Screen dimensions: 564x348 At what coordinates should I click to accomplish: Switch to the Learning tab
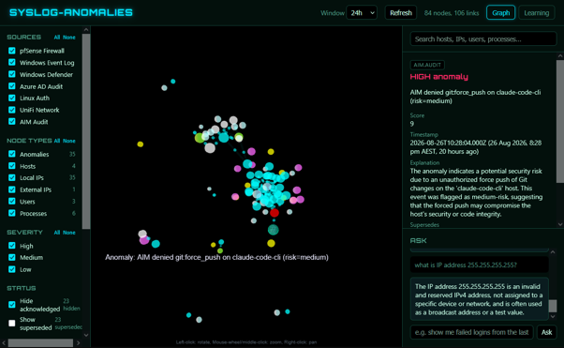[536, 12]
